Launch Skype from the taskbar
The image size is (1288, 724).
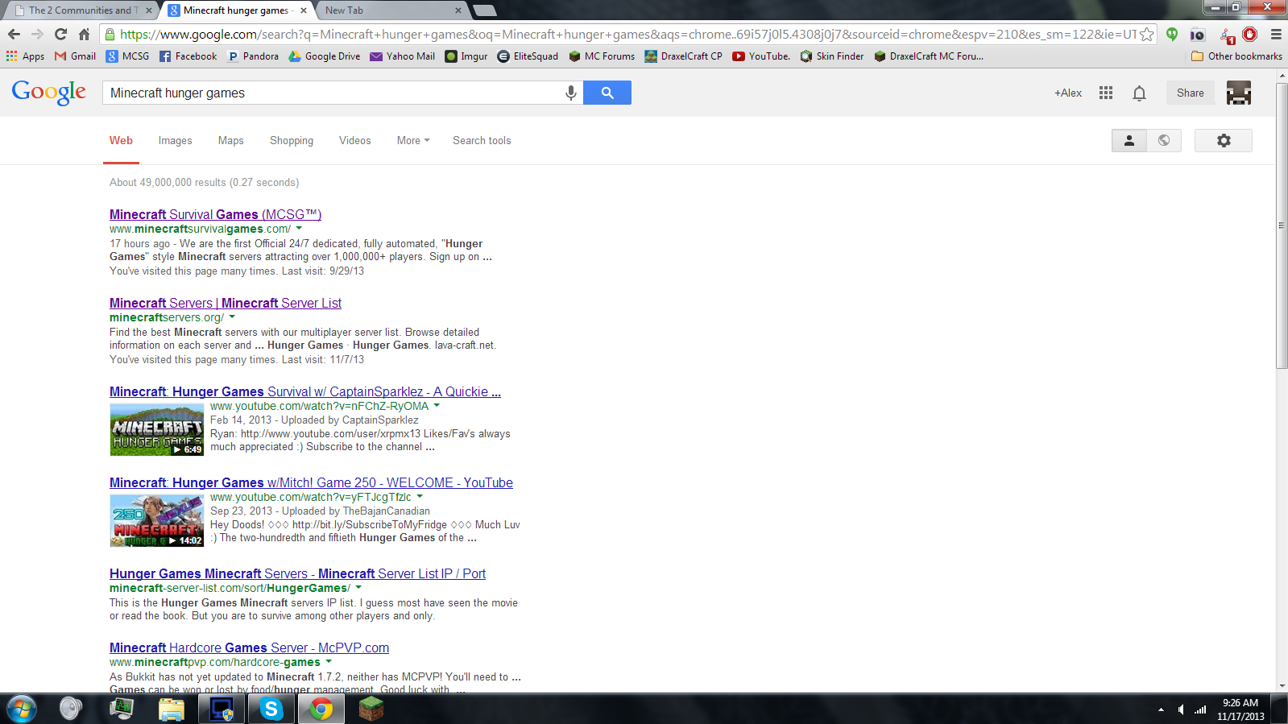[271, 709]
